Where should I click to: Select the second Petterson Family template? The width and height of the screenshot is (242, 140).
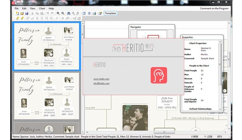pos(46,96)
